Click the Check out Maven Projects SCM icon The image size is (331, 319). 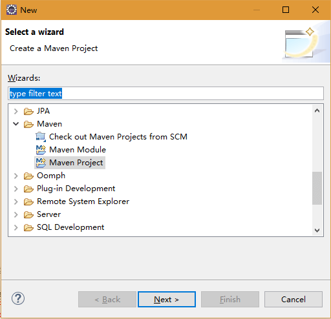tap(41, 137)
